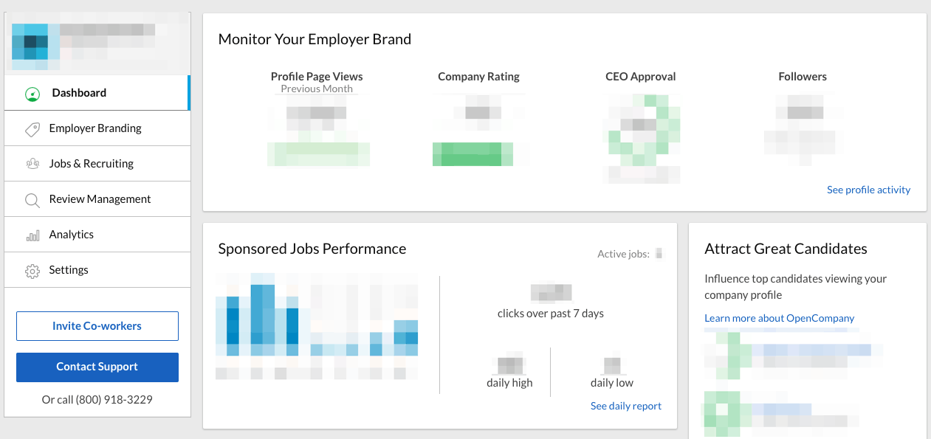Click the Employer Branding tag icon

[32, 128]
